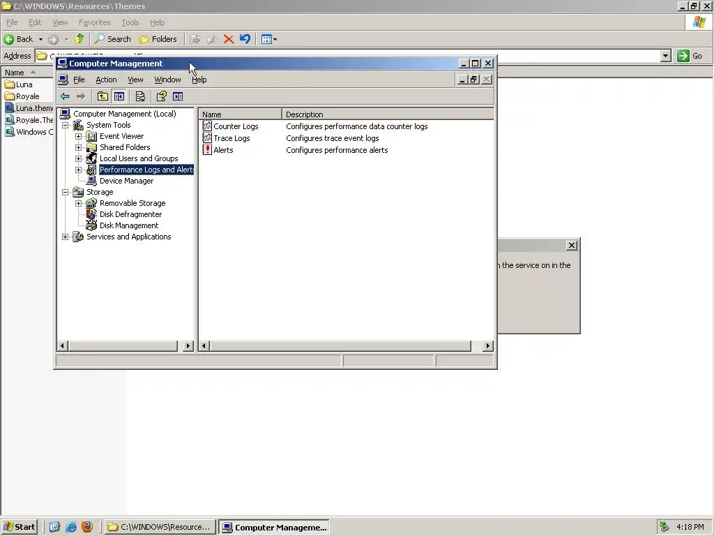Sort by the Description column header

(x=388, y=114)
